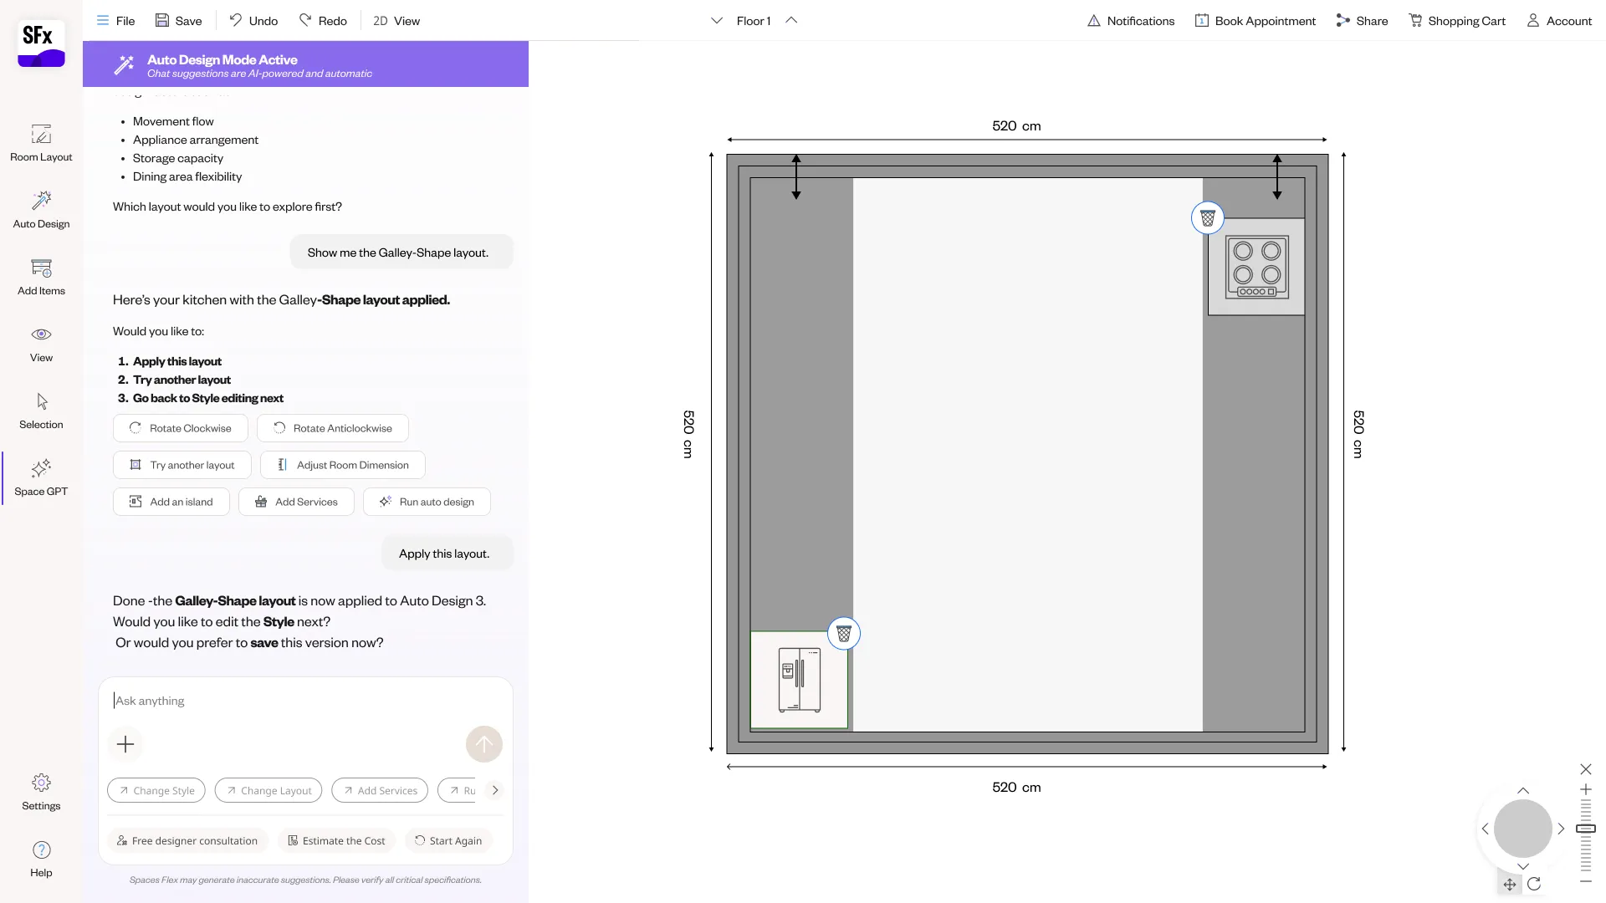This screenshot has width=1606, height=903.
Task: Switch to the next floor with the up chevron
Action: click(x=791, y=21)
